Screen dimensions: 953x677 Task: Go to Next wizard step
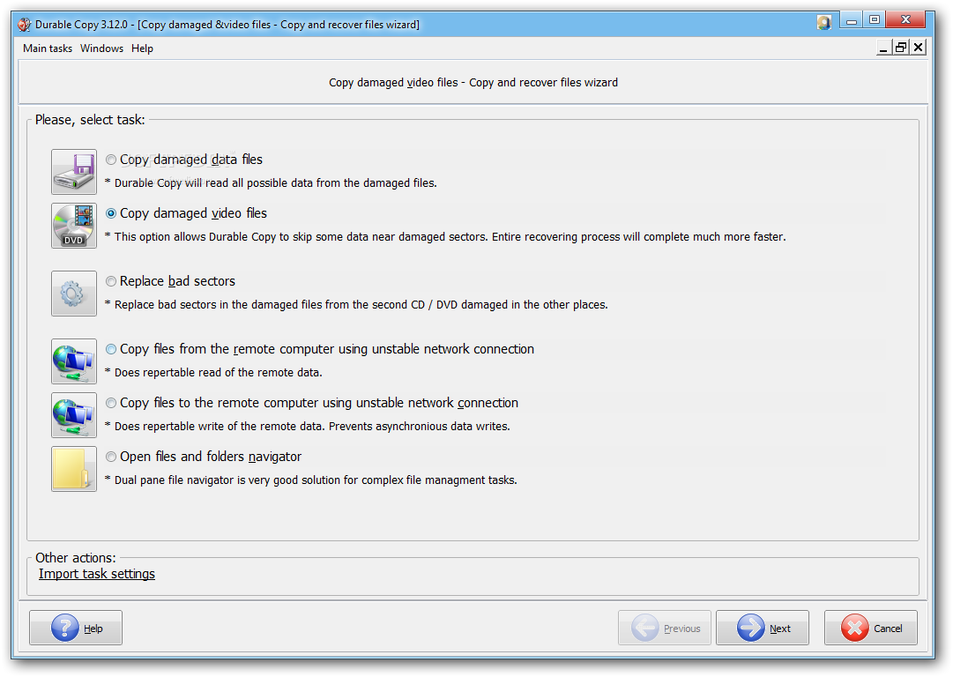(x=763, y=628)
